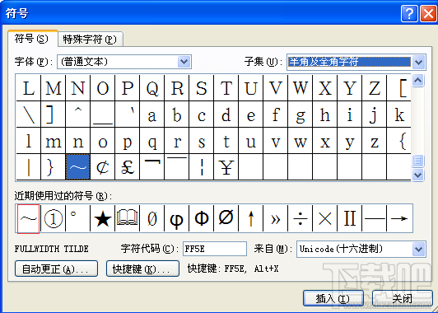Pick recently used degree ° symbol
Viewport: 438px width, 313px height.
click(x=77, y=218)
